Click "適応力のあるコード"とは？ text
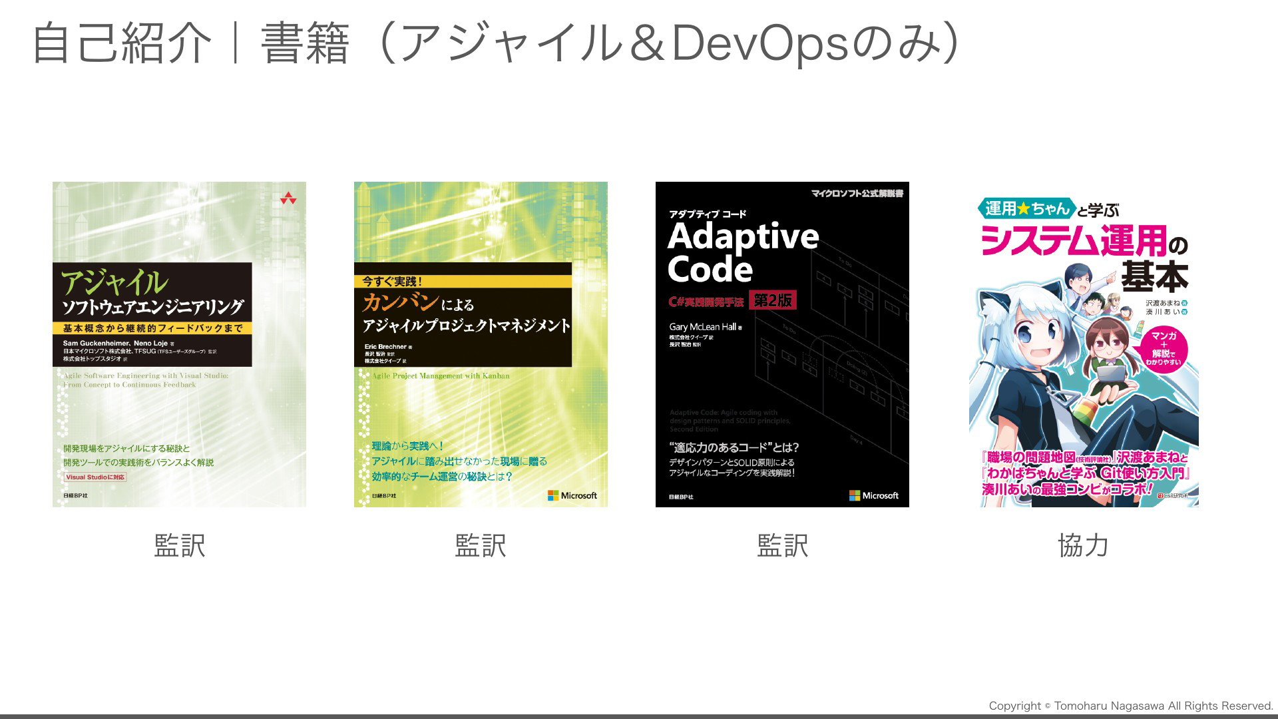1278x719 pixels. tap(734, 447)
